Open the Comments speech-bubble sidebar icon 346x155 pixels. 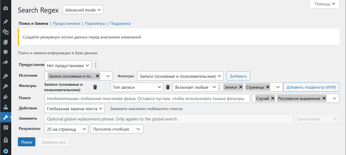6,52
